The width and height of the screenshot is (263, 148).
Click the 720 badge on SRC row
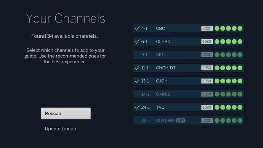pyautogui.click(x=207, y=55)
